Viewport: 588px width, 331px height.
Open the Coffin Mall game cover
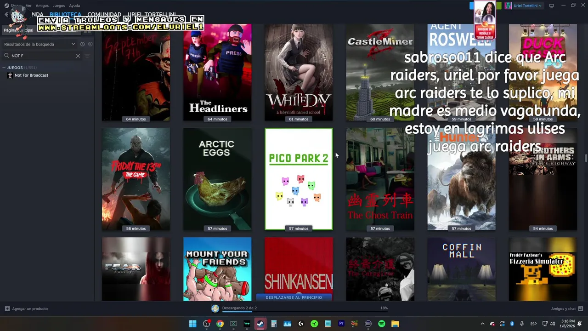461,269
